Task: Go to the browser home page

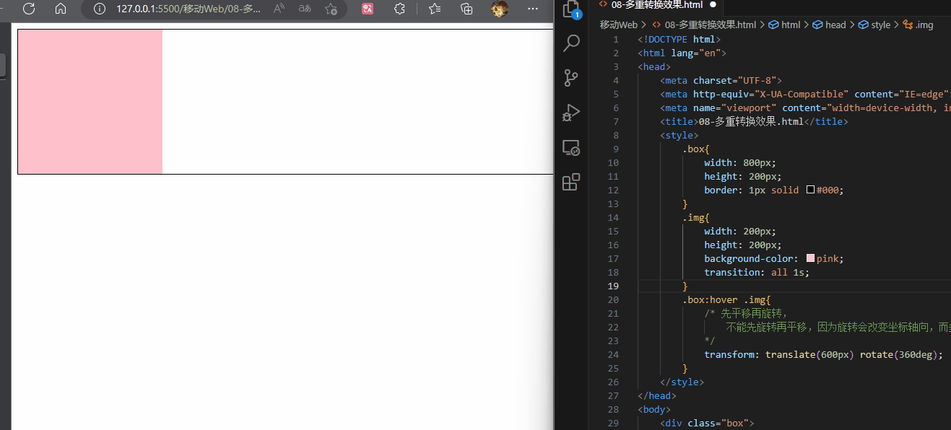Action: coord(61,9)
